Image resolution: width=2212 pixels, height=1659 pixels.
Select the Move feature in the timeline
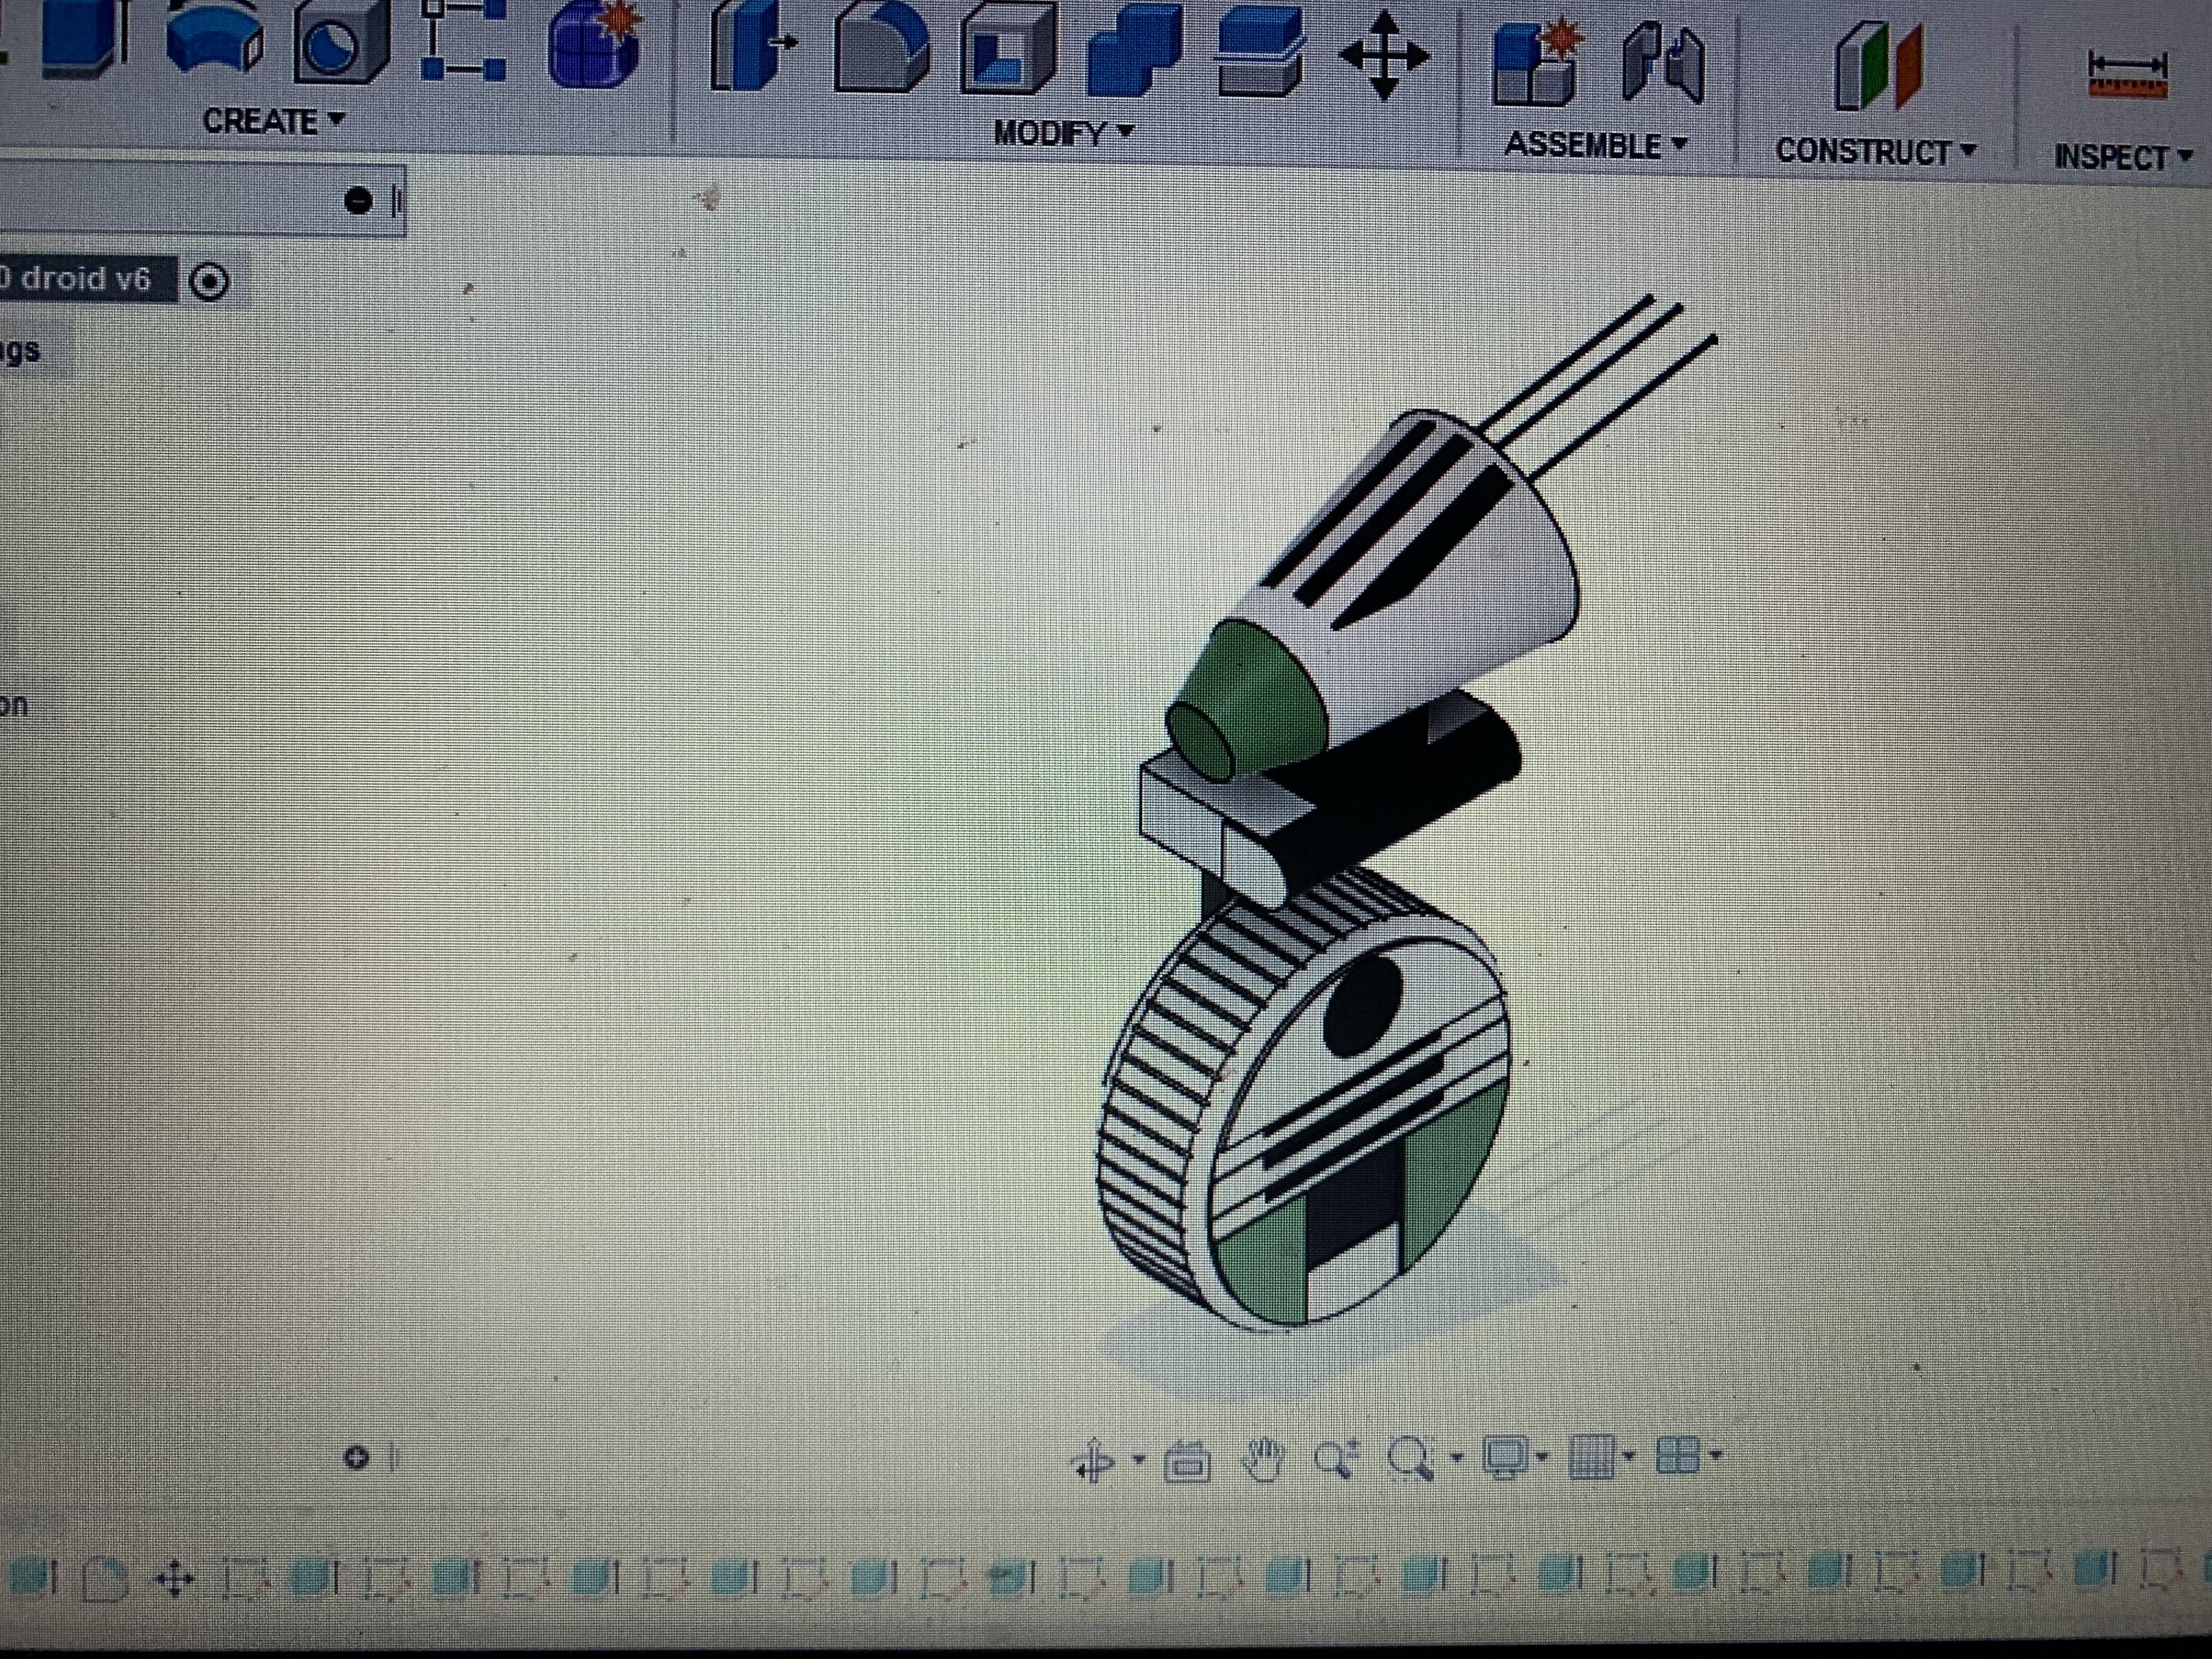(174, 1581)
